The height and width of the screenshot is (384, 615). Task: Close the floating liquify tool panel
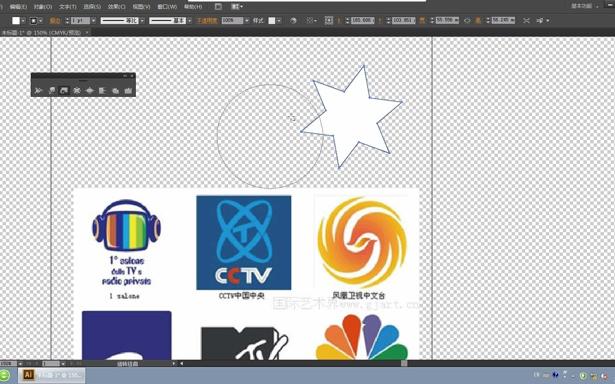pos(132,76)
